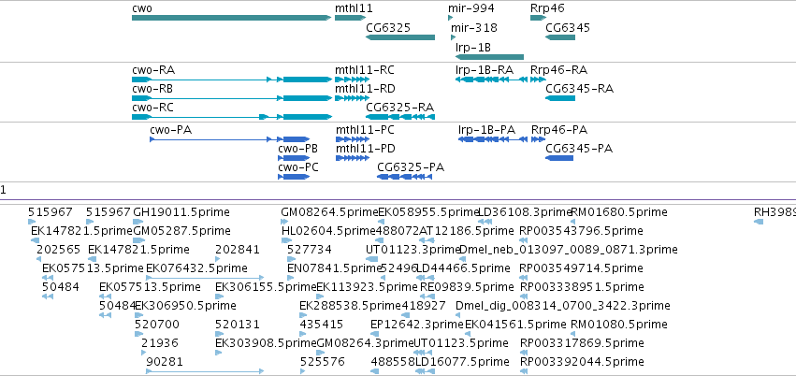Open the cwo-RA transcript
The image size is (796, 376).
pyautogui.click(x=231, y=80)
